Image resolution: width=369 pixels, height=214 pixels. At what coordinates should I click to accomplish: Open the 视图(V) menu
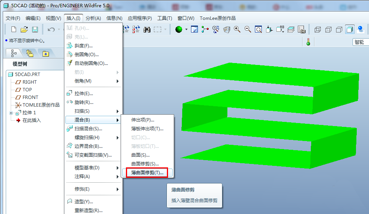[54, 18]
